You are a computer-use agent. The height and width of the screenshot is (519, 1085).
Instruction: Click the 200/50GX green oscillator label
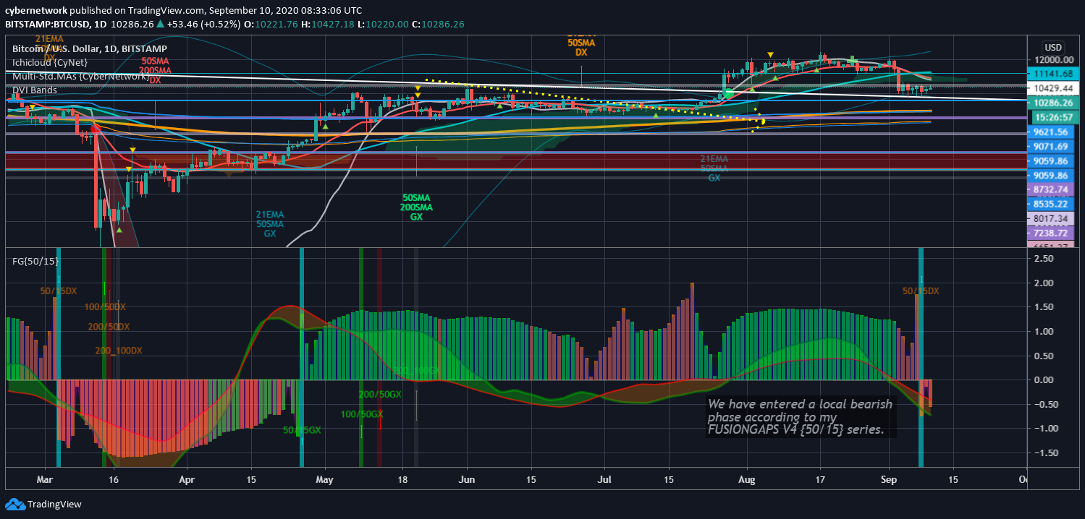[379, 394]
